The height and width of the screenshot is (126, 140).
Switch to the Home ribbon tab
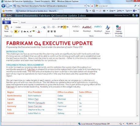point(15,22)
